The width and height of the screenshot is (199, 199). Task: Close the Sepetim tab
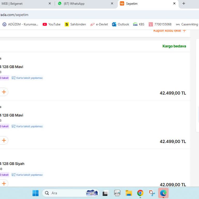pos(174,4)
